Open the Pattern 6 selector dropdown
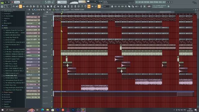This screenshot has height=112, width=199. pos(62,2)
